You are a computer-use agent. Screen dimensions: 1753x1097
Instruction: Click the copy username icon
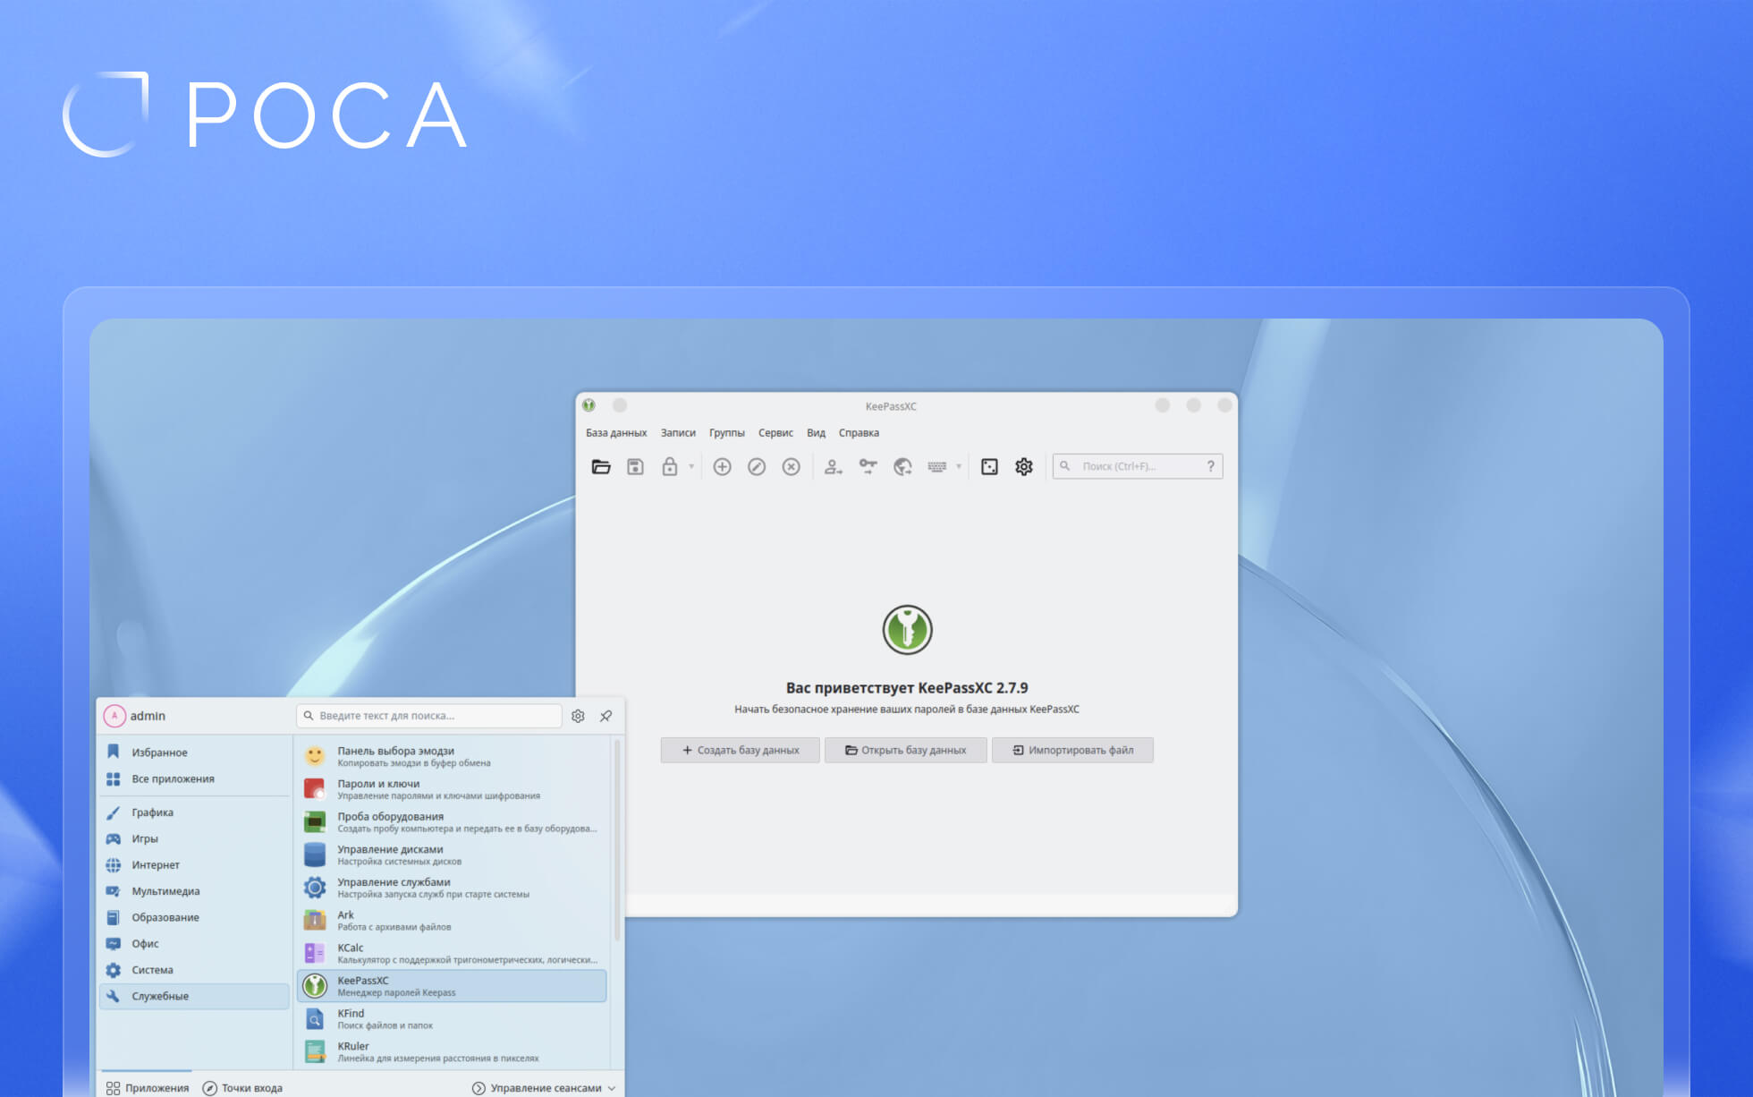tap(833, 466)
